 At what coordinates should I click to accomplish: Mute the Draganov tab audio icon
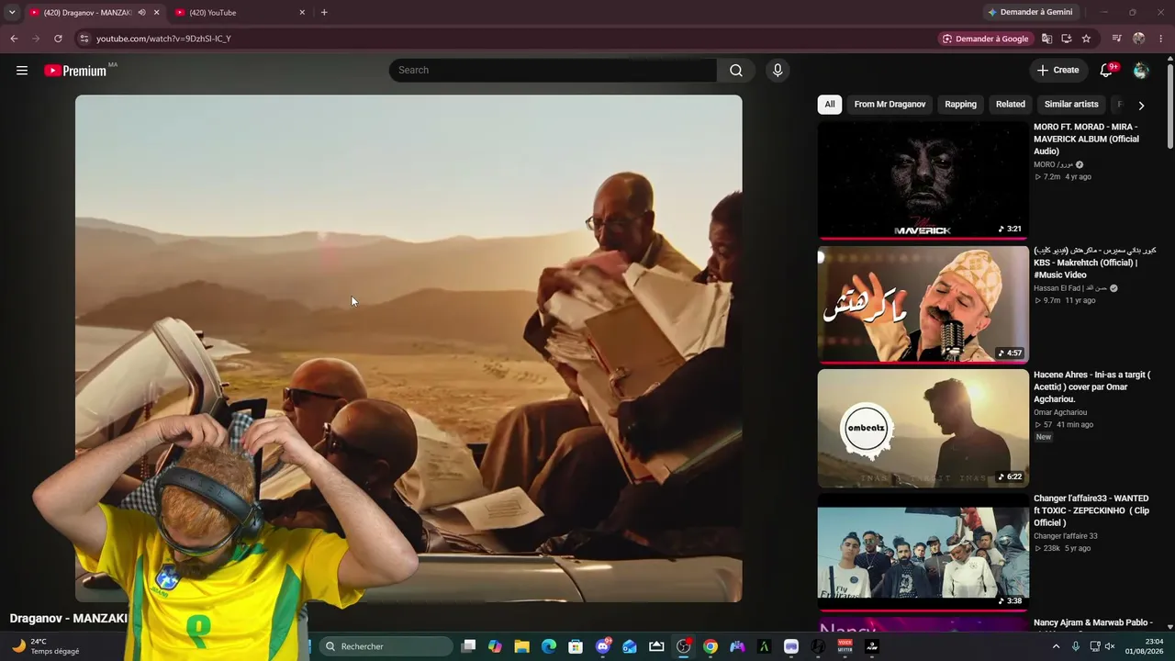coord(141,12)
